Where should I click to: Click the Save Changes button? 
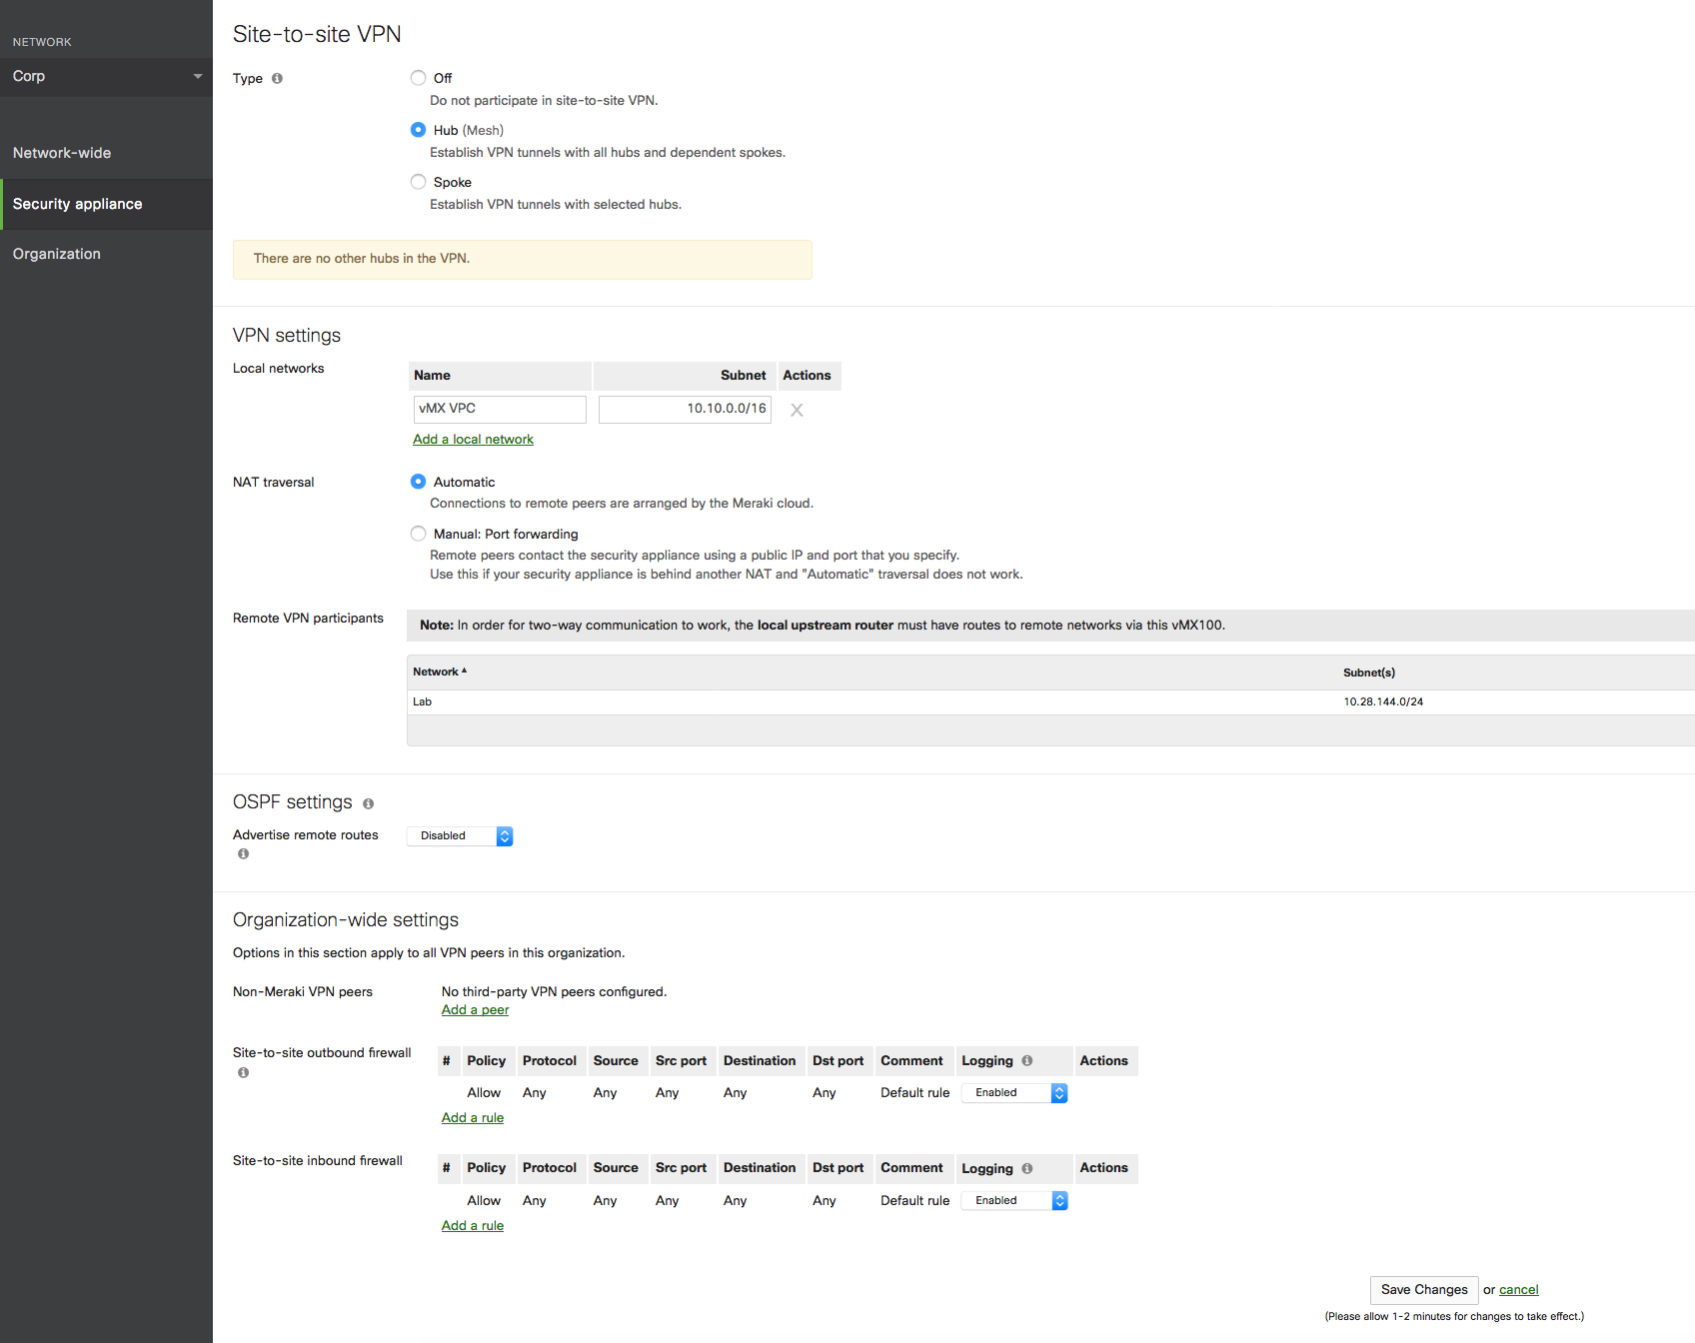(1423, 1290)
